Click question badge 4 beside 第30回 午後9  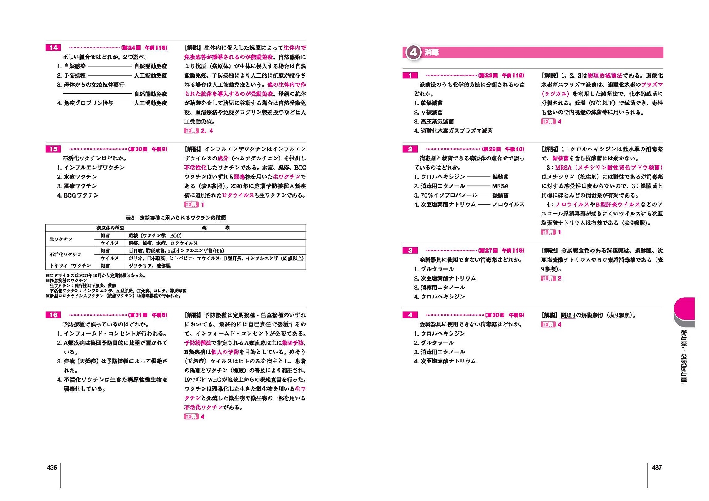[410, 315]
